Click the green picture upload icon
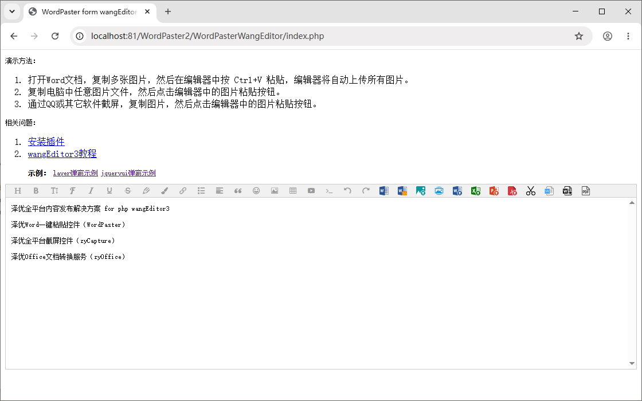642x401 pixels. pos(421,191)
